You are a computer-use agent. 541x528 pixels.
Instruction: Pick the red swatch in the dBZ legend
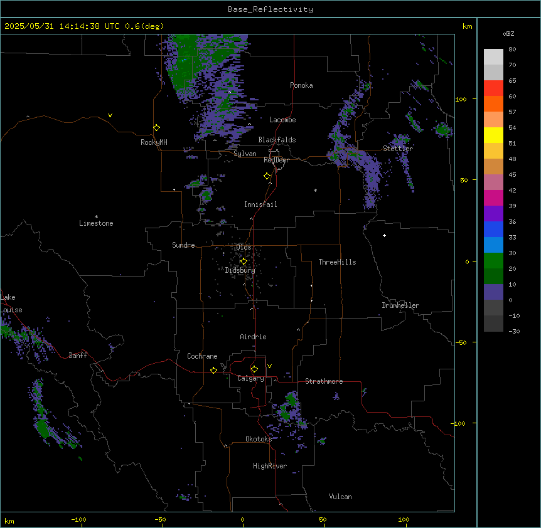coord(493,88)
